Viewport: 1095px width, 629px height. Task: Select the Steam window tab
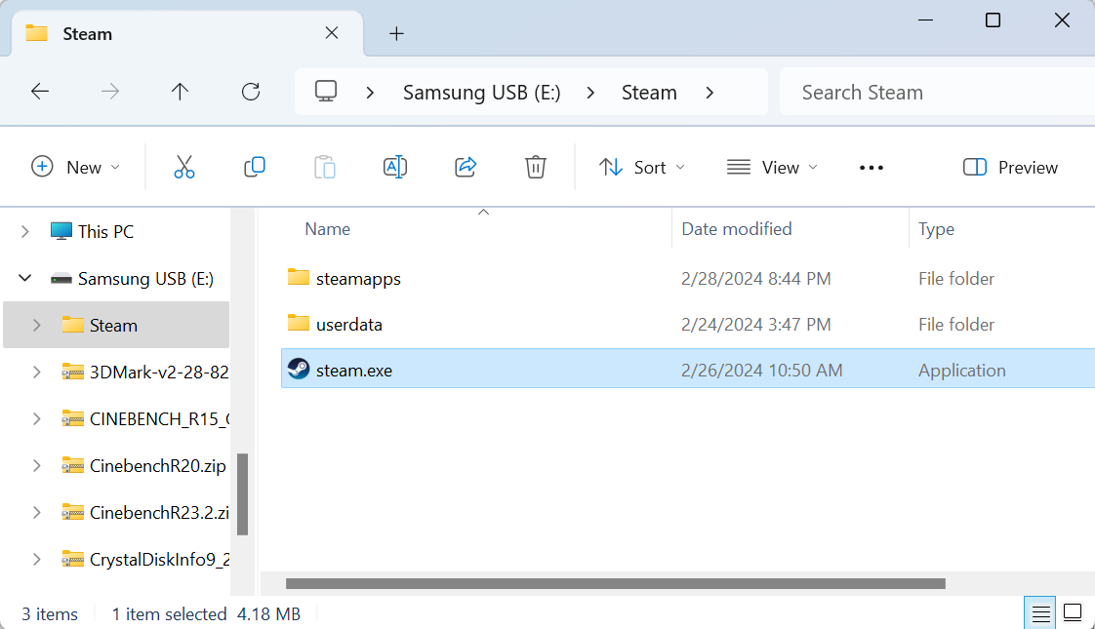187,33
